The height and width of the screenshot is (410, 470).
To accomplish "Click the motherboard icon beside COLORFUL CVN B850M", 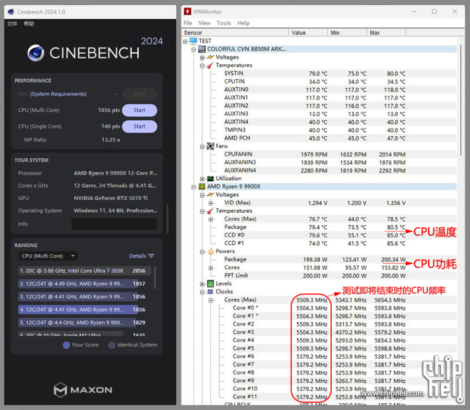I will 202,49.
